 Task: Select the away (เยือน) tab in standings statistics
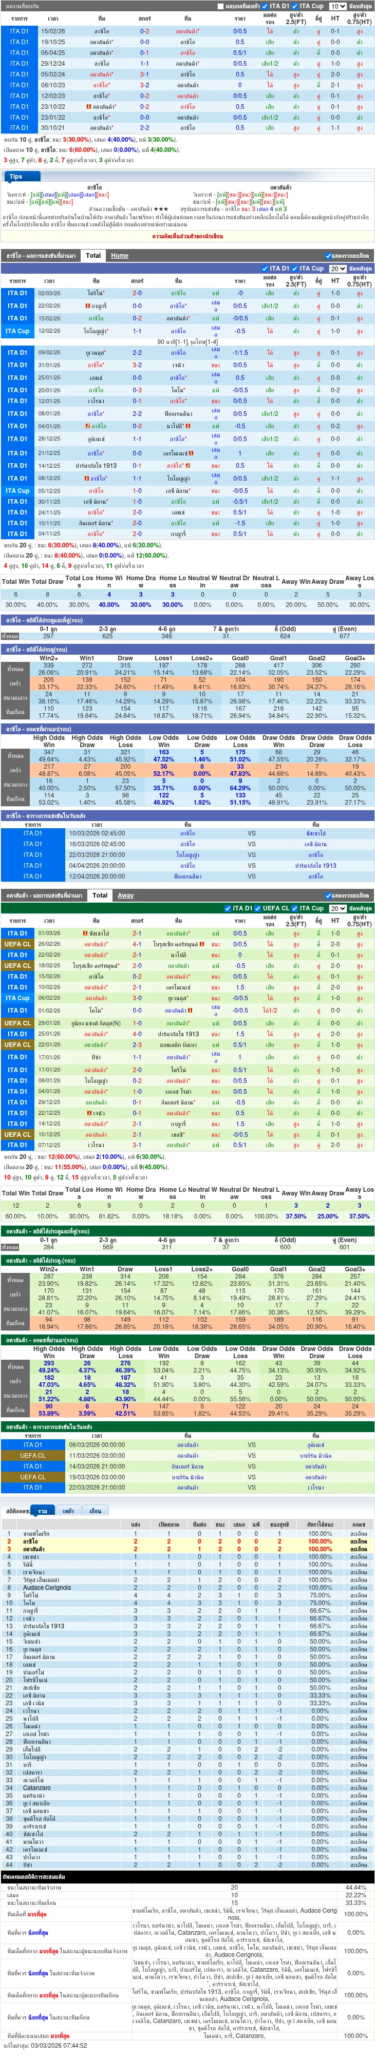(x=95, y=1512)
